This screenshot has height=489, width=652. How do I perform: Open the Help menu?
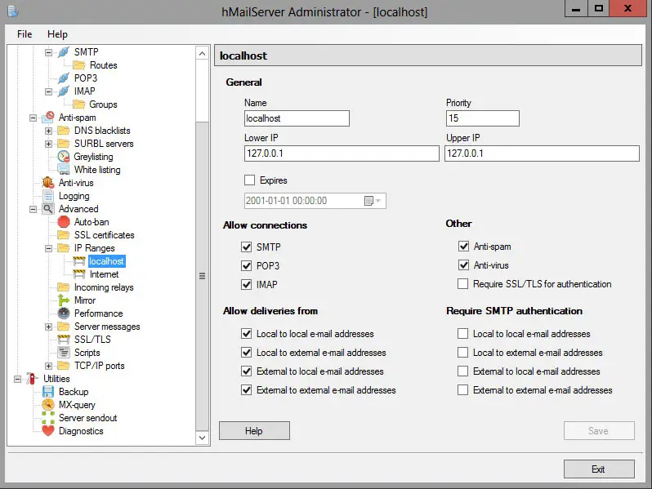(x=57, y=34)
